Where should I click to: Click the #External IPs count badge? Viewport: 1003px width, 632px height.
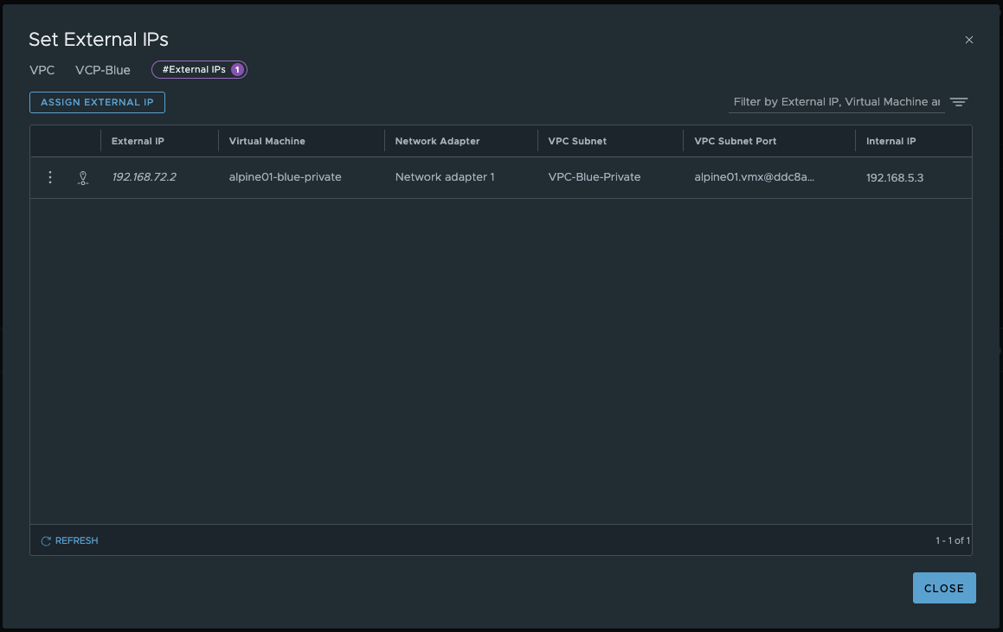click(x=199, y=69)
